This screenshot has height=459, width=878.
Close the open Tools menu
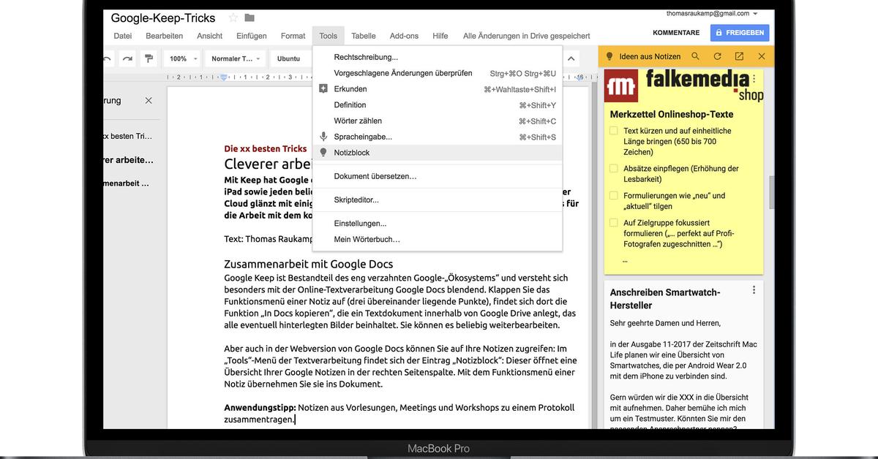pyautogui.click(x=329, y=36)
